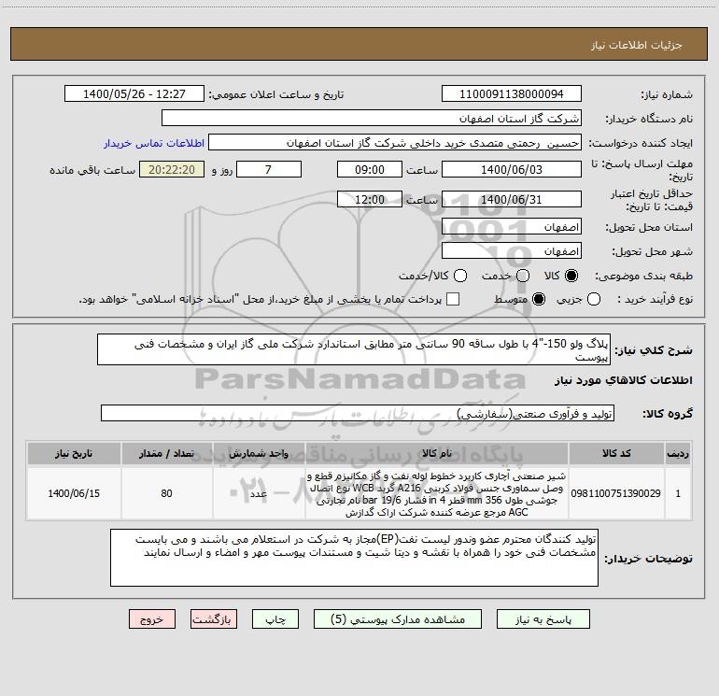Click the product name cell شیر صنعتی

pos(437,493)
